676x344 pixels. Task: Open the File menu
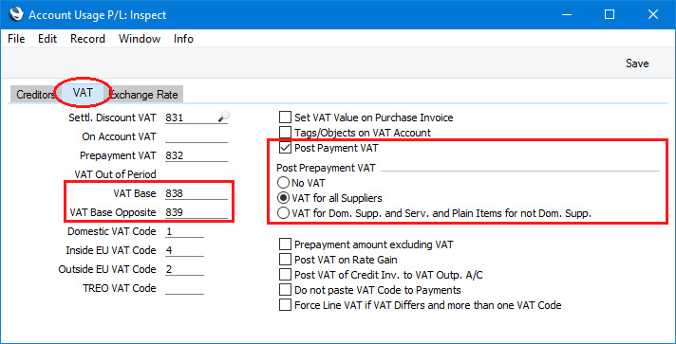(x=16, y=39)
